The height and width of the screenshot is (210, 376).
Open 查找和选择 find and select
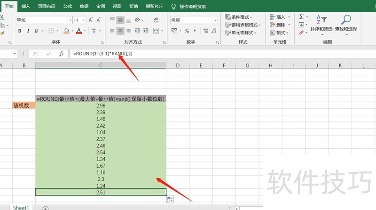346,25
